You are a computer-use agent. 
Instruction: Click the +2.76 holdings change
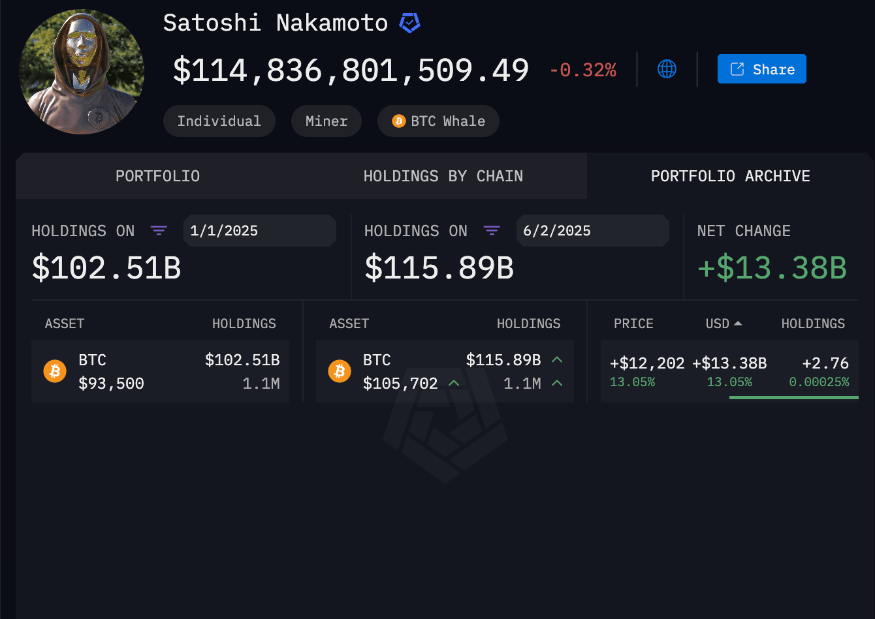tap(825, 363)
